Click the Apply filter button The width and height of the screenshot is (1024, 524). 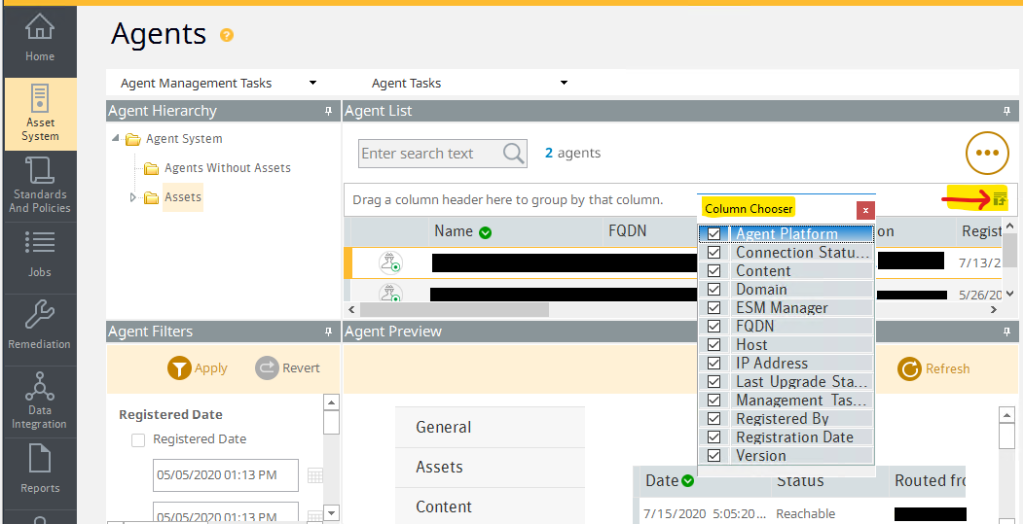coord(198,368)
